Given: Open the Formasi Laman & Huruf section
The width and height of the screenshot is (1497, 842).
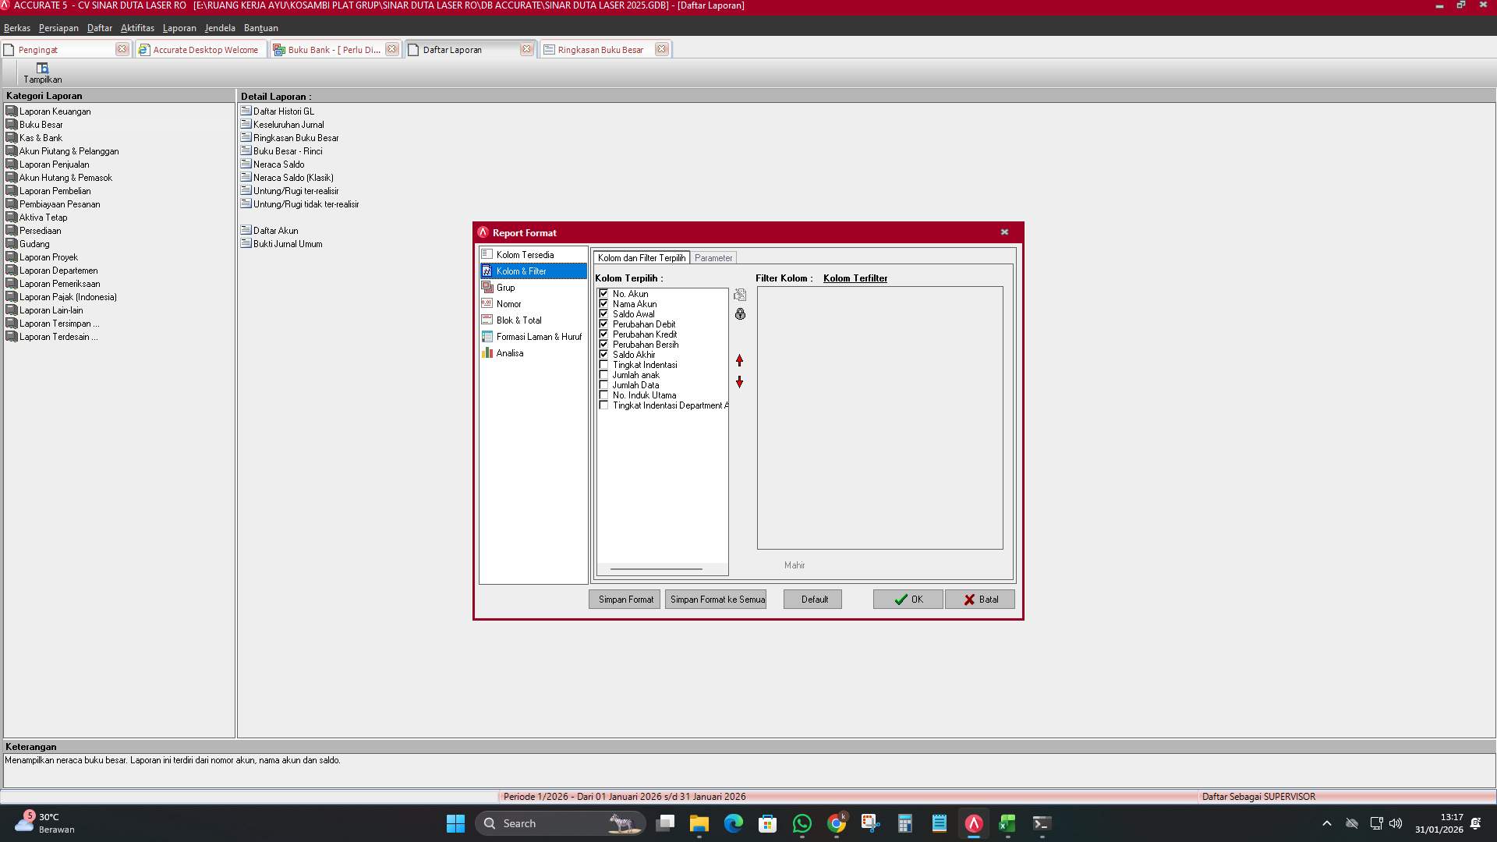Looking at the screenshot, I should pyautogui.click(x=540, y=336).
